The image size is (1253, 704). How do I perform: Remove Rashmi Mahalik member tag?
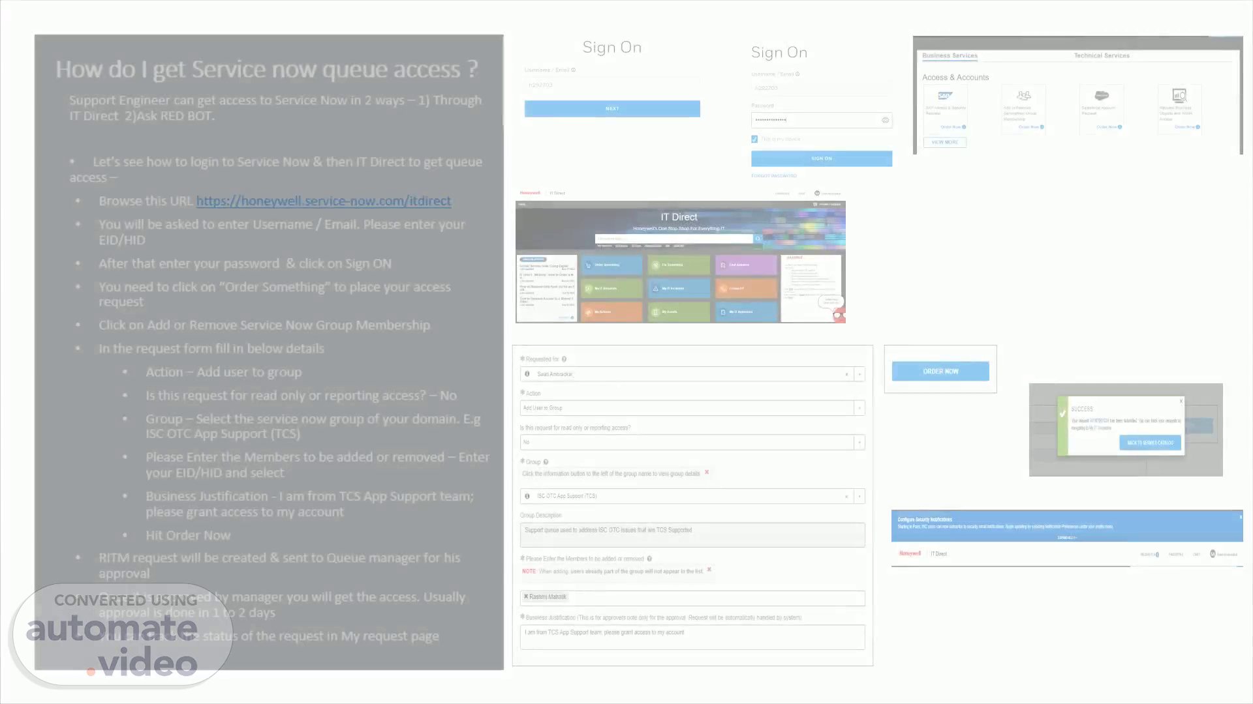[526, 596]
